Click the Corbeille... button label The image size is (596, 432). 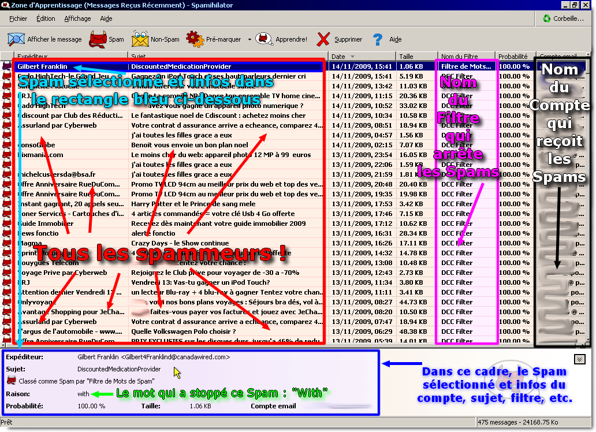[x=568, y=18]
